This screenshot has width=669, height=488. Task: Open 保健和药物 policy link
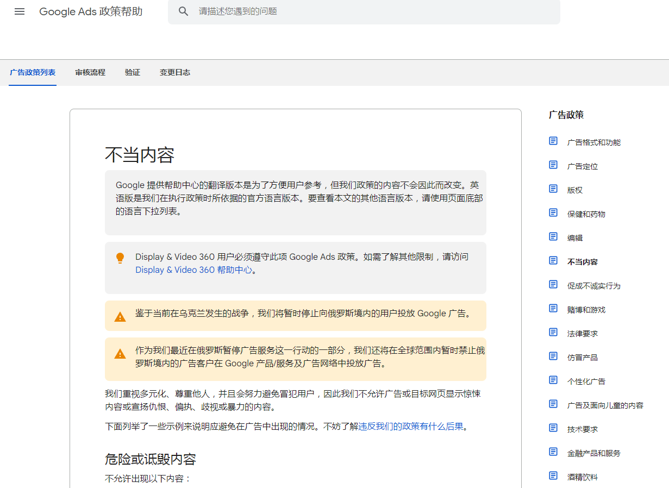(586, 214)
